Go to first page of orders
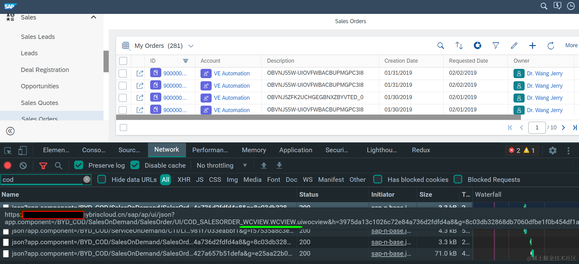This screenshot has width=579, height=264. tap(510, 128)
